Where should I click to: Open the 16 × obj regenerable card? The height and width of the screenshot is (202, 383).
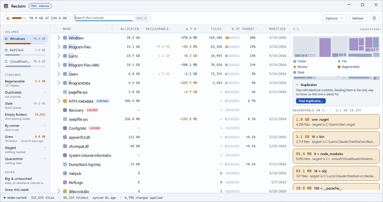336,173
